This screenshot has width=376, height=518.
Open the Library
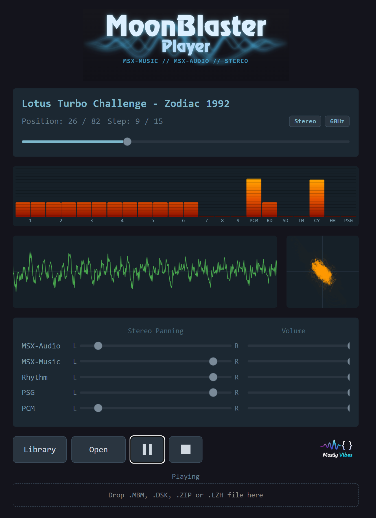(x=40, y=449)
